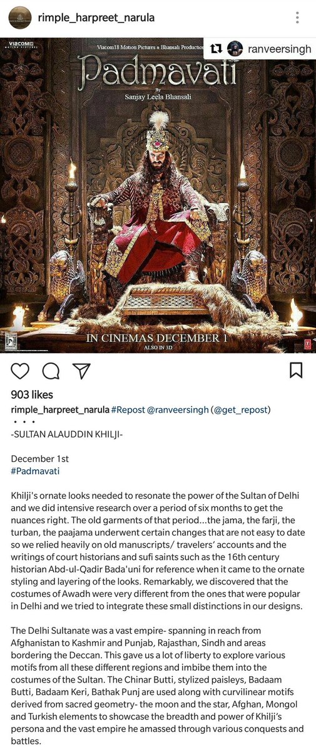Open rimple_harpreet_narula profile picture at top

tap(19, 19)
